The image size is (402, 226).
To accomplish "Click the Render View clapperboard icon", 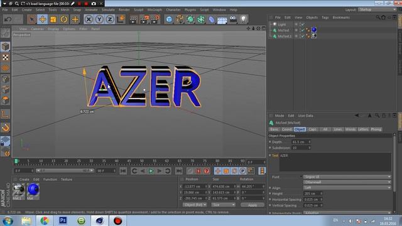I will (133, 19).
